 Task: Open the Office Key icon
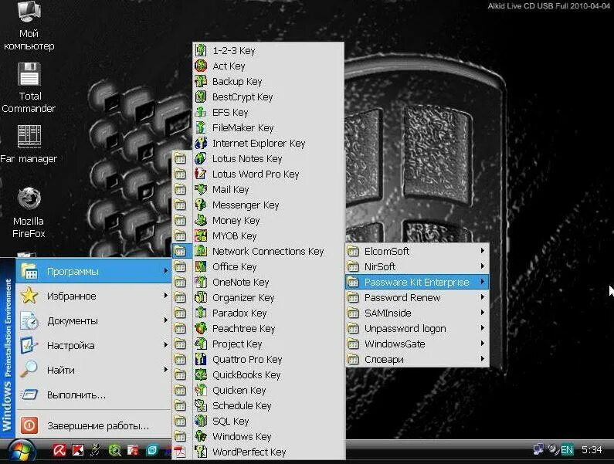tap(201, 266)
